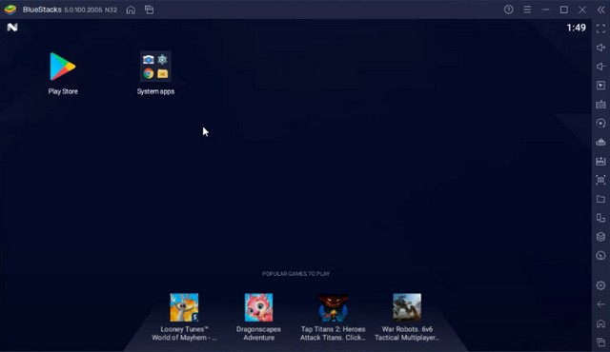Viewport: 610px width, 352px height.
Task: Close the BlueStacks window
Action: click(582, 10)
